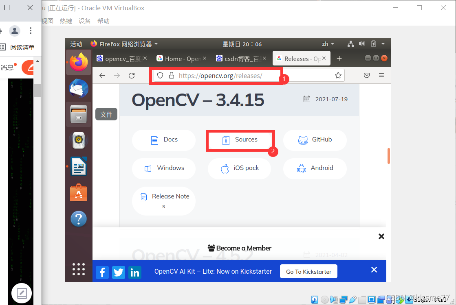
Task: Click the orange page scrollbar thumb
Action: [388, 156]
